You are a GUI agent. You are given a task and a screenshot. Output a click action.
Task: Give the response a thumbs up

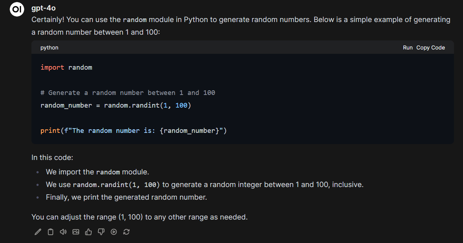point(88,232)
